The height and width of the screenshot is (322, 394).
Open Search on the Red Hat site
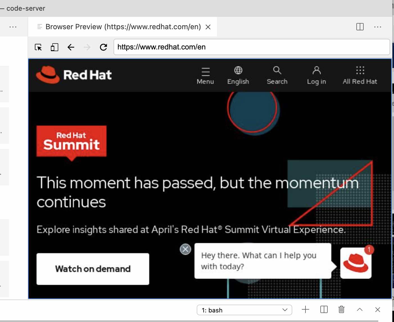[277, 74]
